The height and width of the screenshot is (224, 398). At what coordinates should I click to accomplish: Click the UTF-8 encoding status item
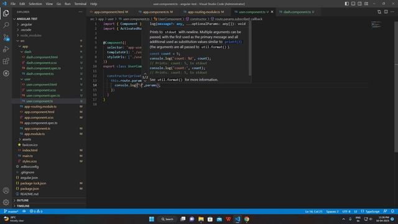coord(346,212)
